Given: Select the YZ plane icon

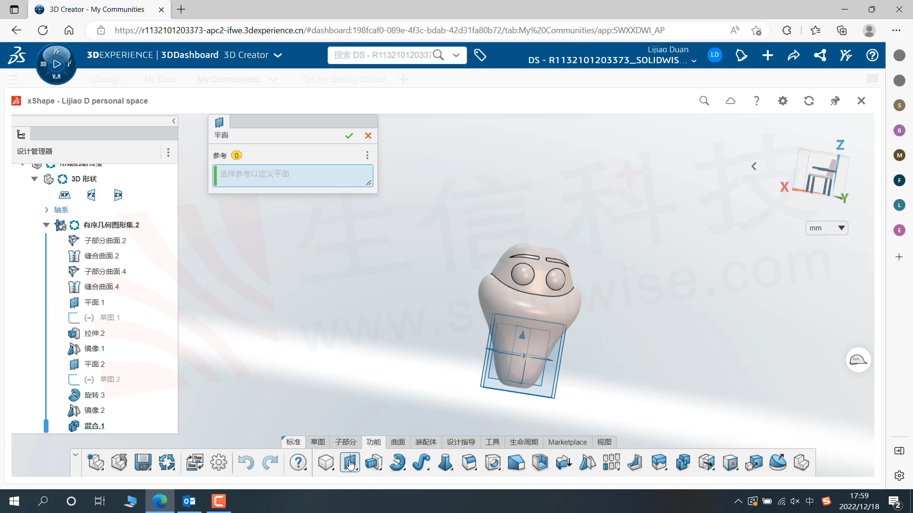Looking at the screenshot, I should 91,195.
